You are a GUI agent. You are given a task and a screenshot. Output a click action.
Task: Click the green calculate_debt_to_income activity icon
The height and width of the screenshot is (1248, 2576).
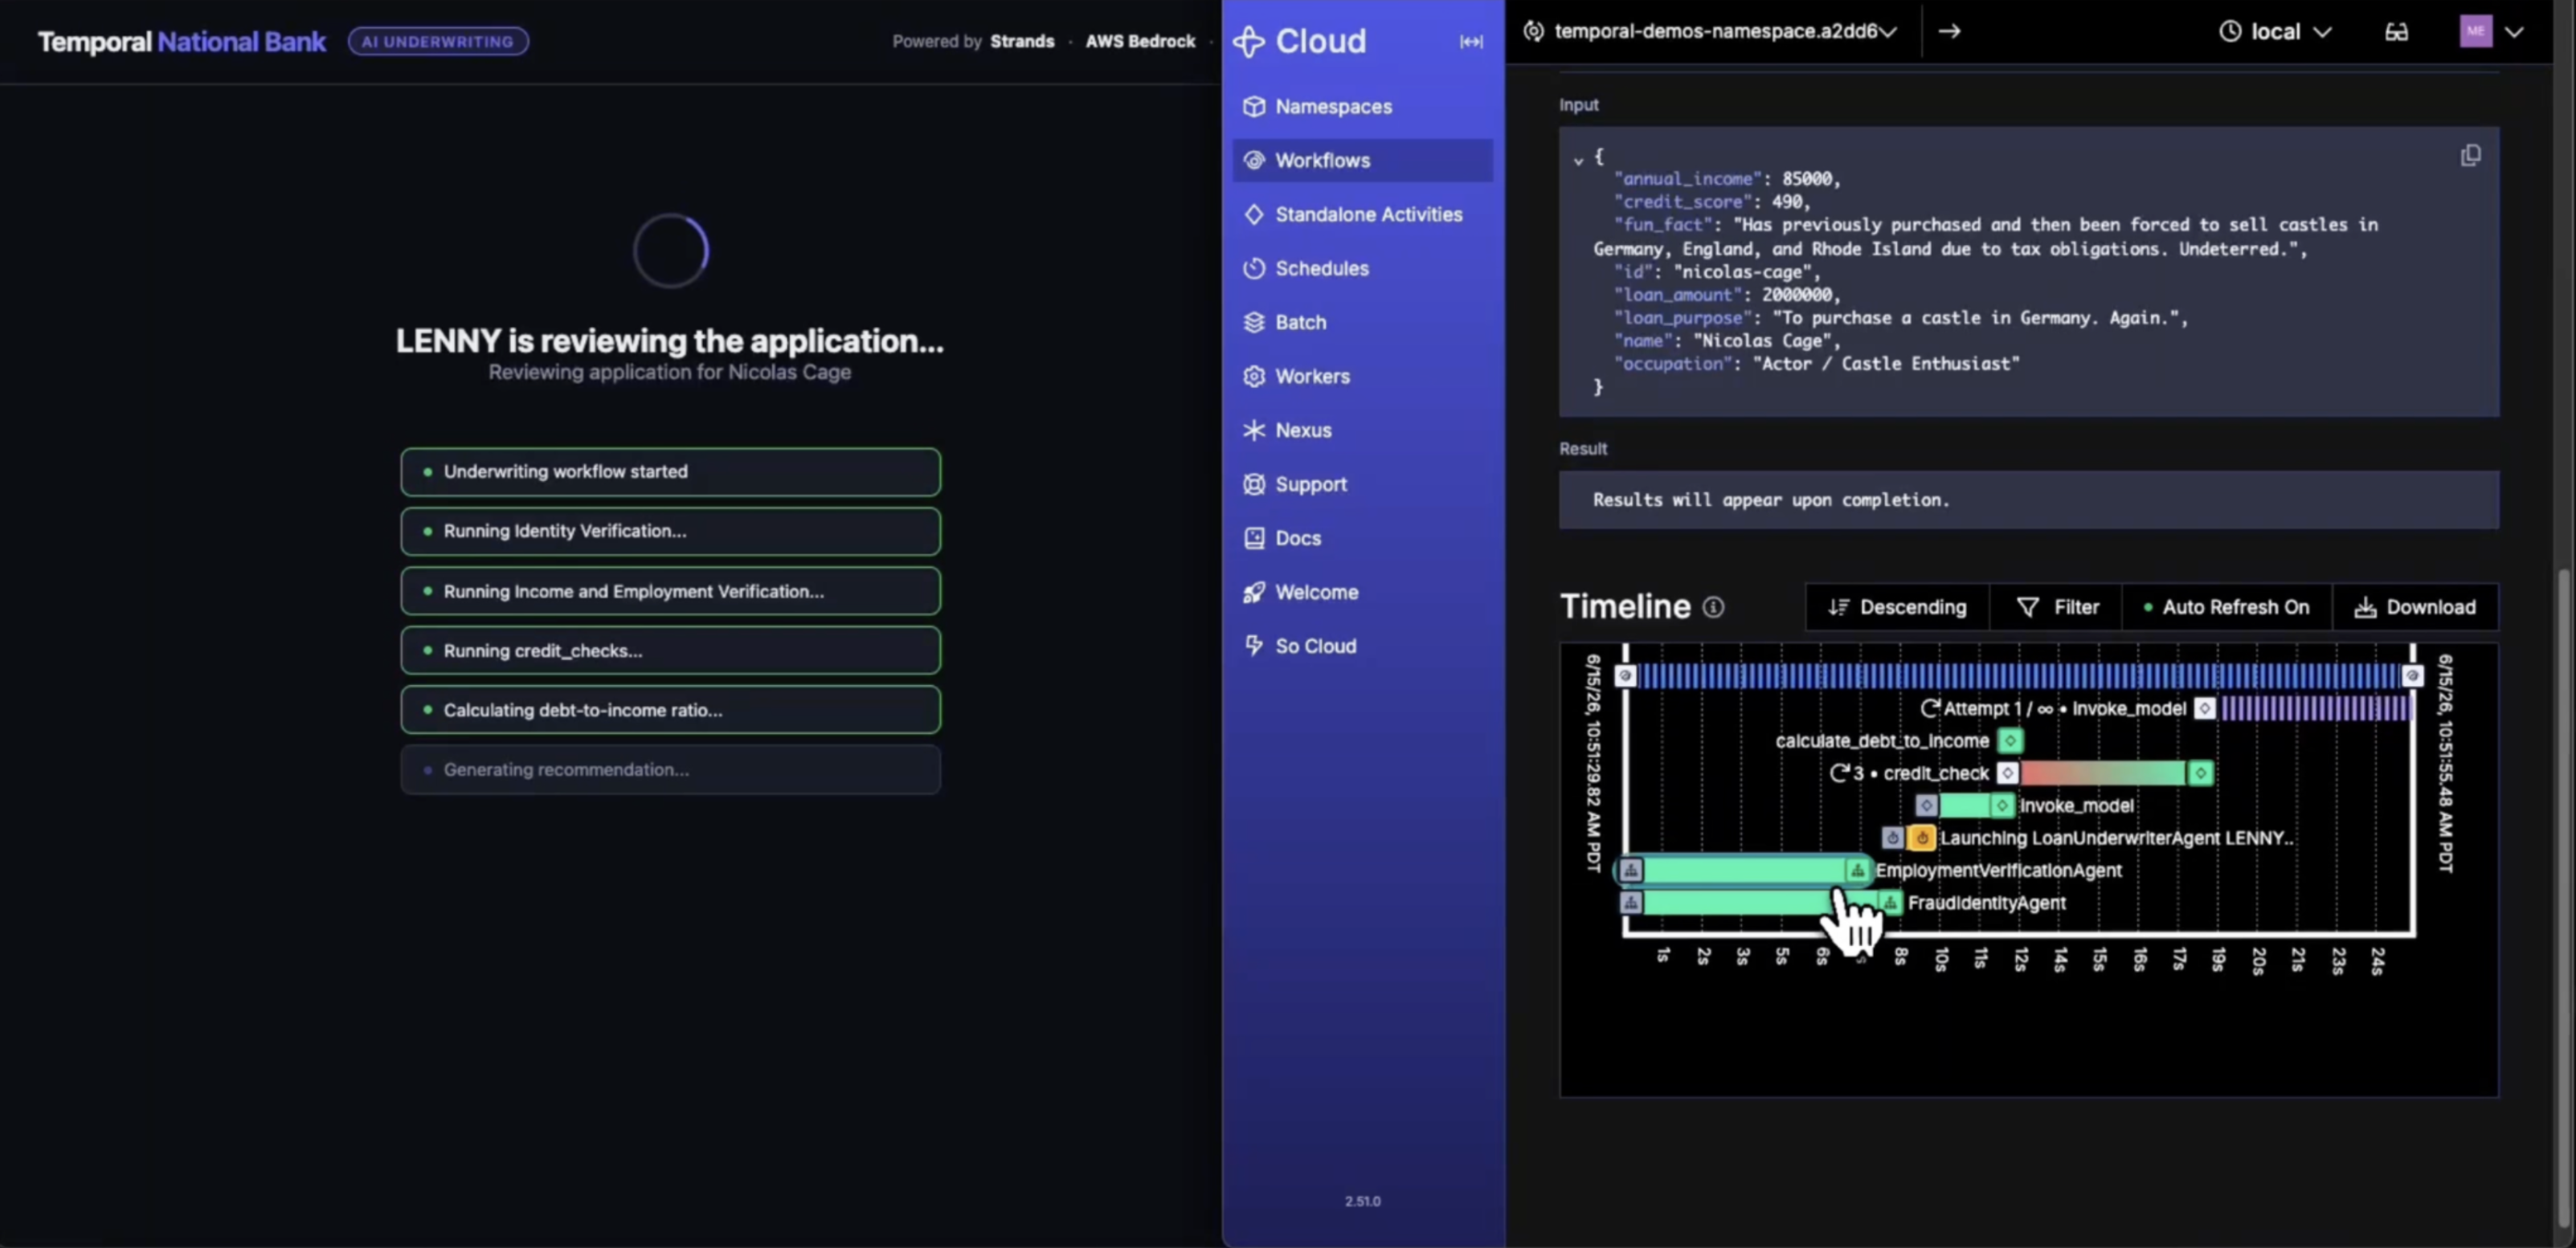pyautogui.click(x=2010, y=740)
